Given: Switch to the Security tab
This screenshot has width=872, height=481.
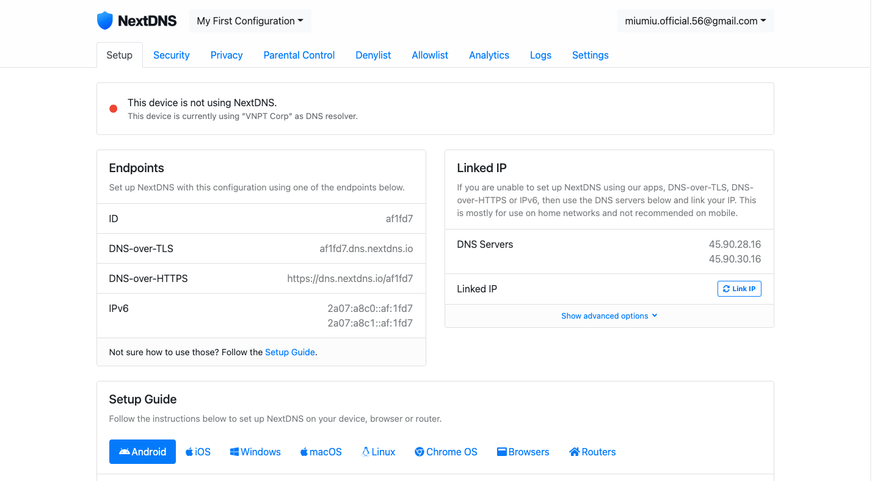Looking at the screenshot, I should tap(171, 55).
